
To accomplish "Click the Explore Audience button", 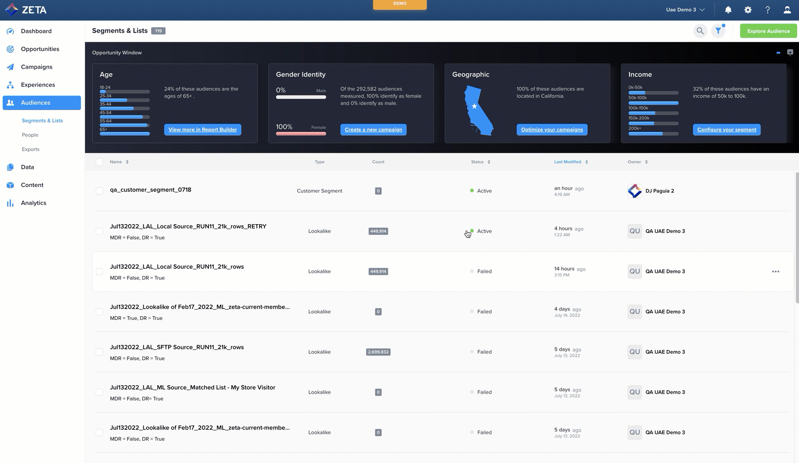I will (768, 31).
